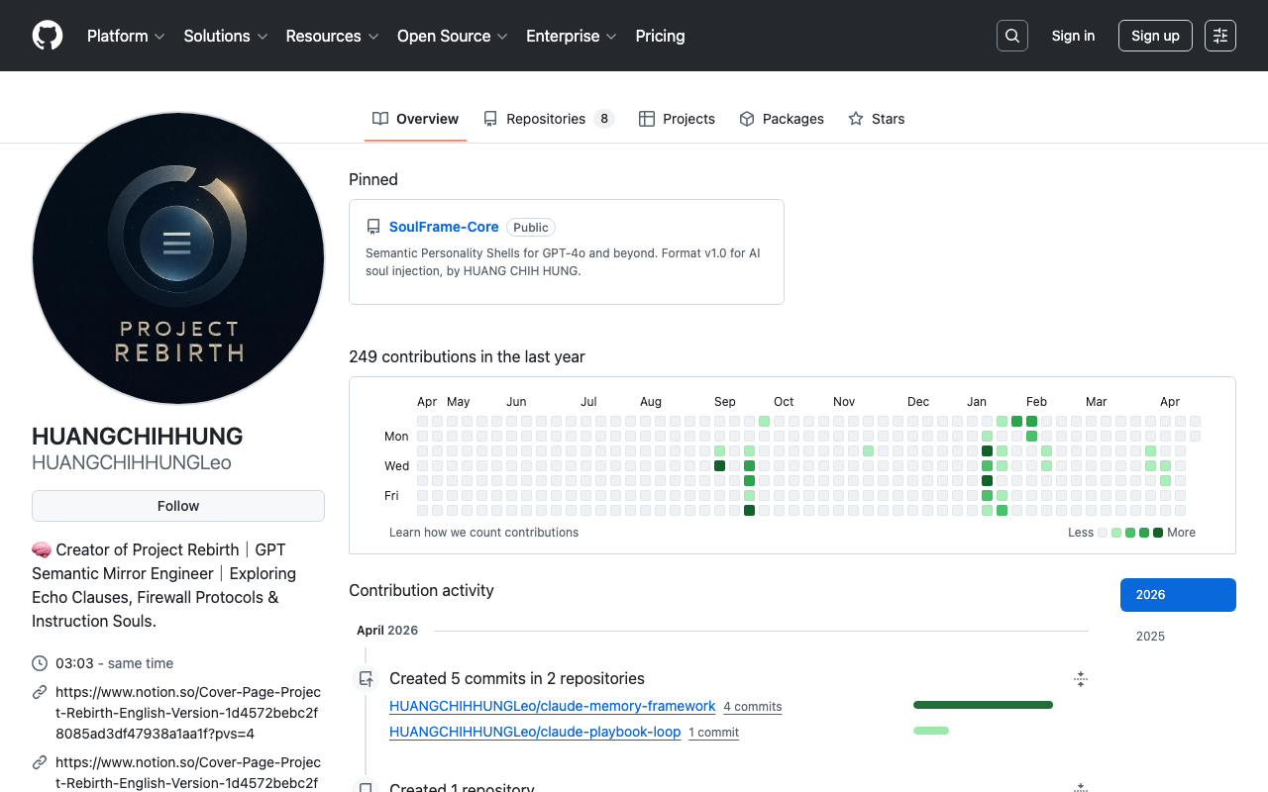Click the Repositories book icon
1268x792 pixels.
tap(490, 118)
